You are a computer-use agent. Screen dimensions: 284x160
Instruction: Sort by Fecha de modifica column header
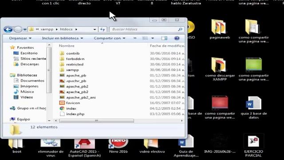coord(167,46)
